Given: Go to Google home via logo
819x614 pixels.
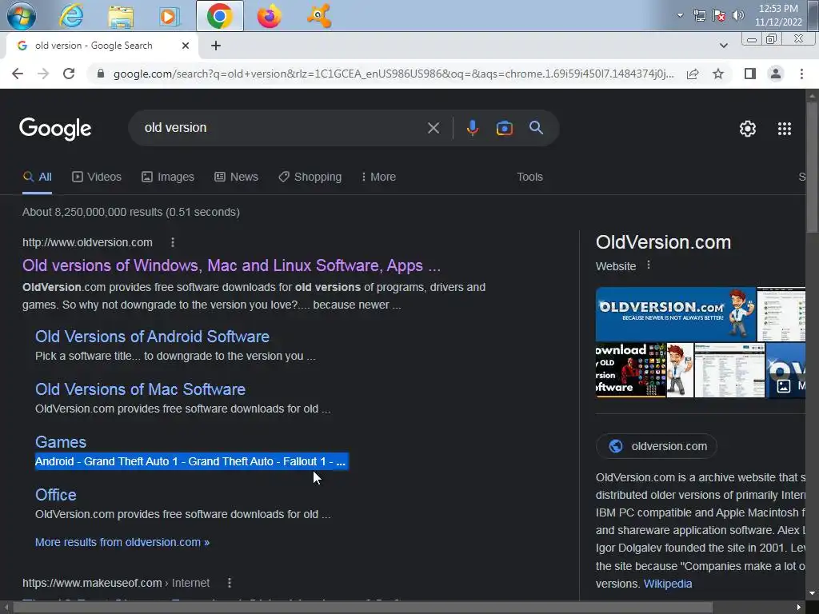Looking at the screenshot, I should (x=55, y=129).
